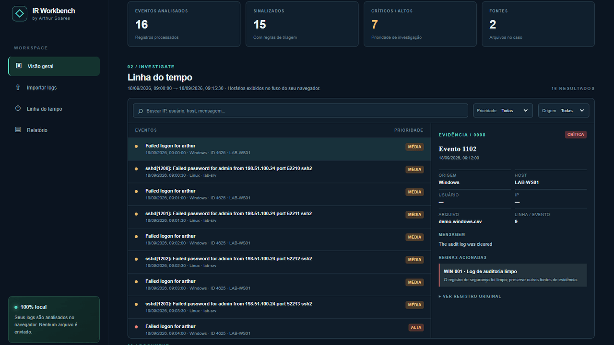The image size is (614, 345).
Task: Click the CRÍTICA badge in evidence panel
Action: pos(576,135)
